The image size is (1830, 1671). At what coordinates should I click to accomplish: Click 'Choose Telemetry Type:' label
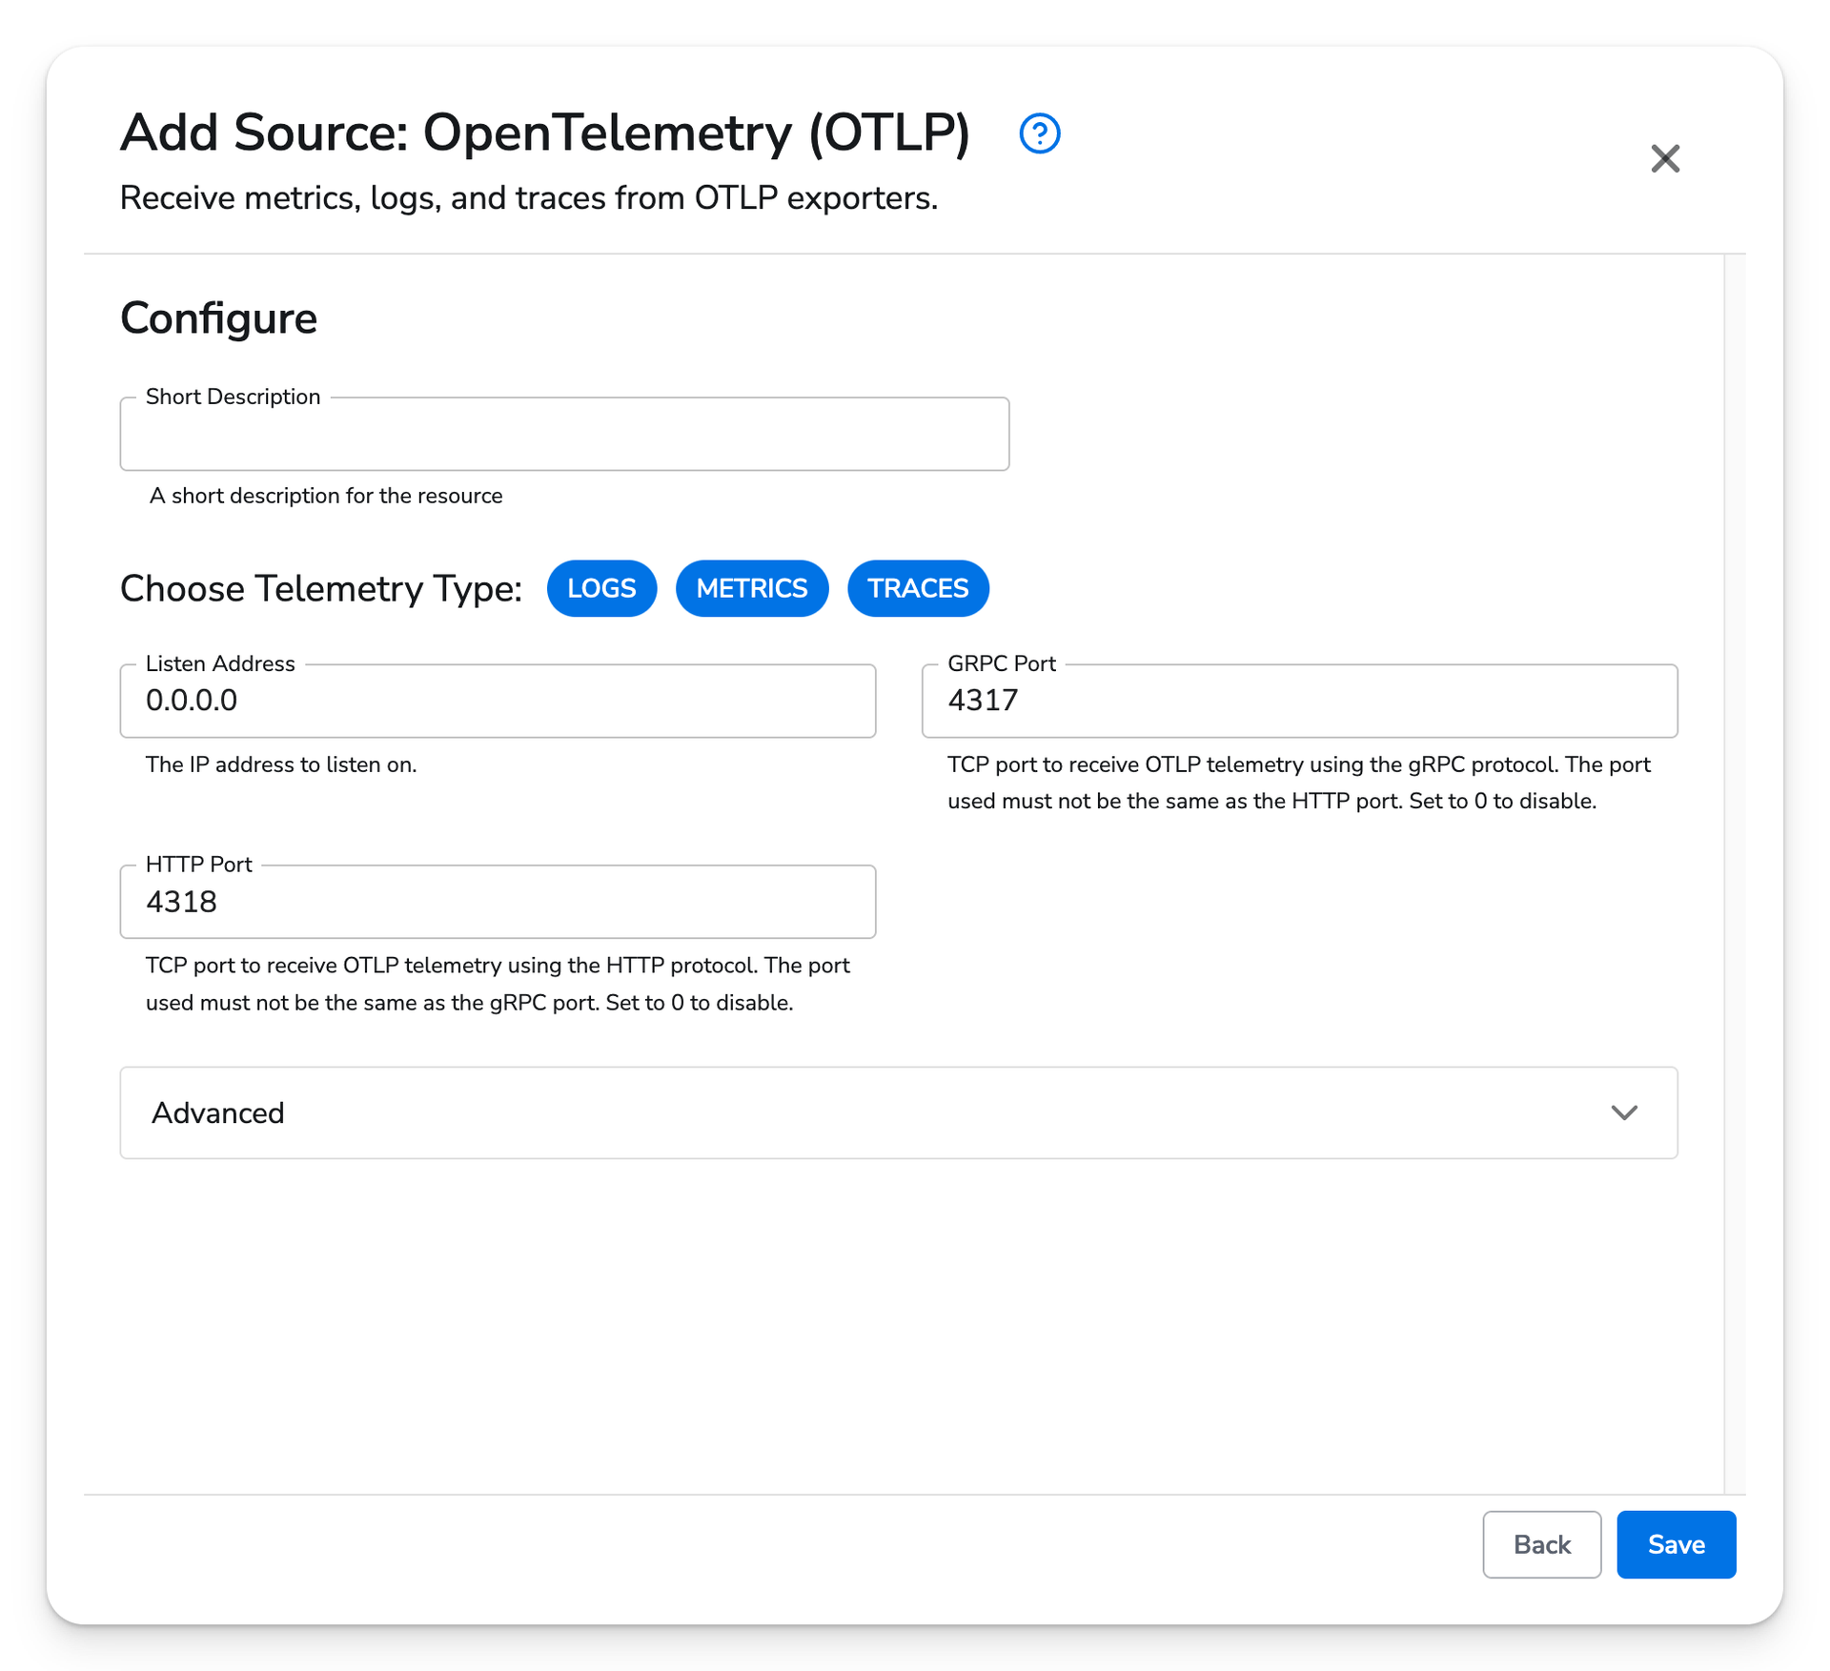tap(321, 588)
